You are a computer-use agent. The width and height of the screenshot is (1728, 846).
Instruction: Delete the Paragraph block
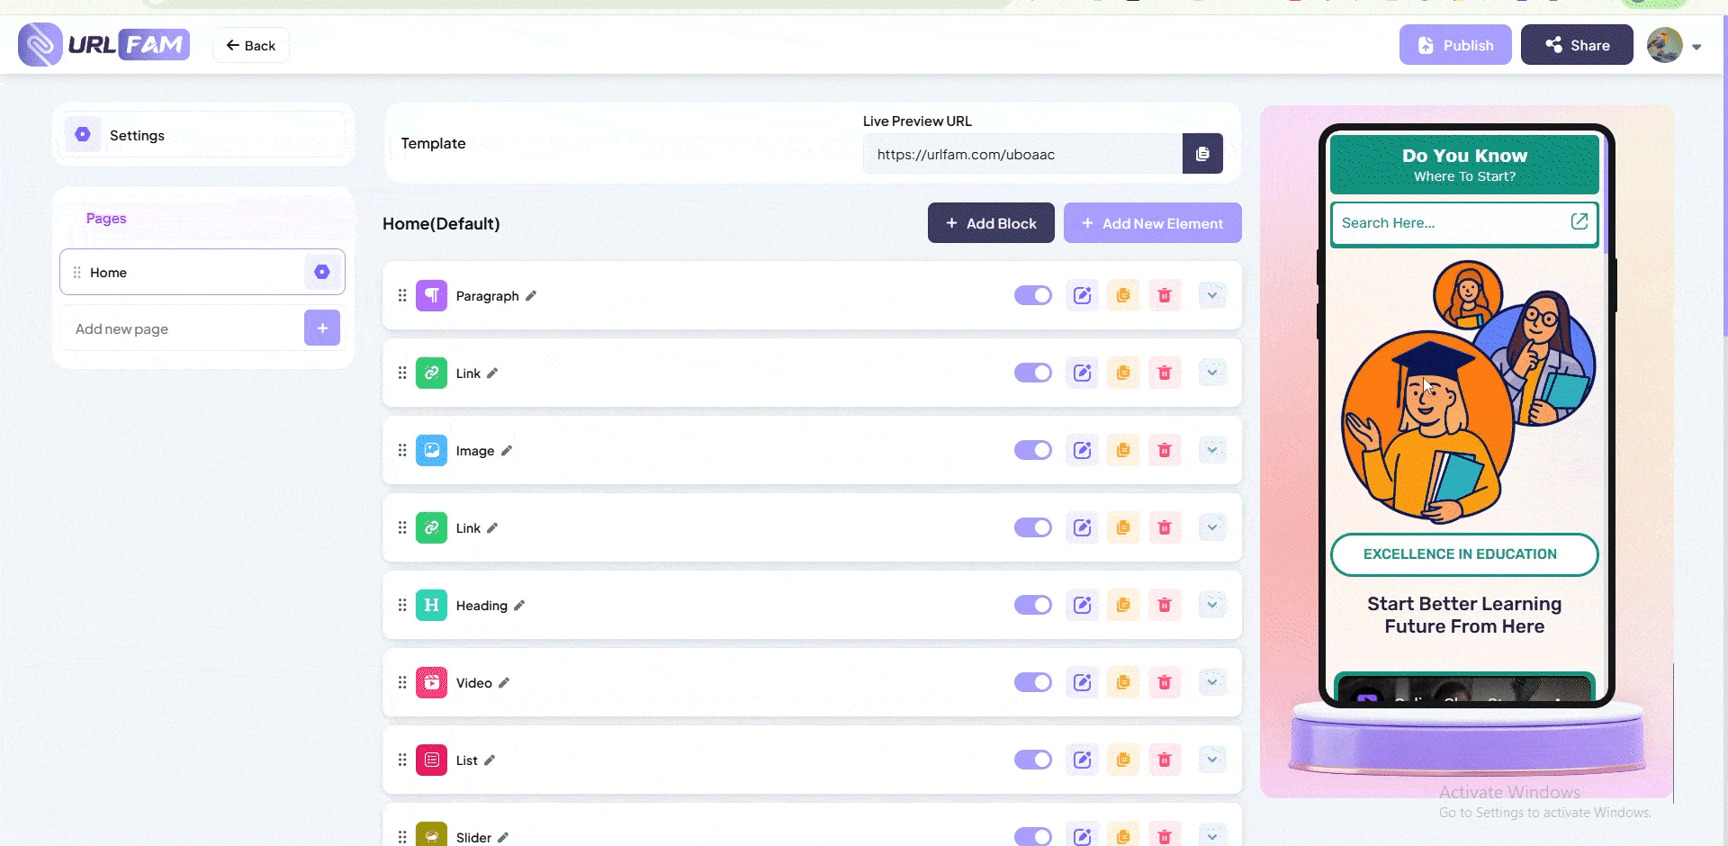coord(1164,296)
